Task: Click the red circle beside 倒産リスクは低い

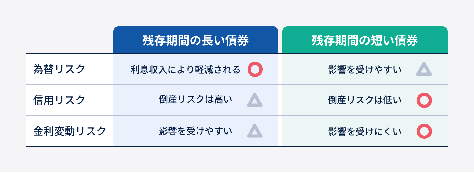Action: (x=424, y=100)
